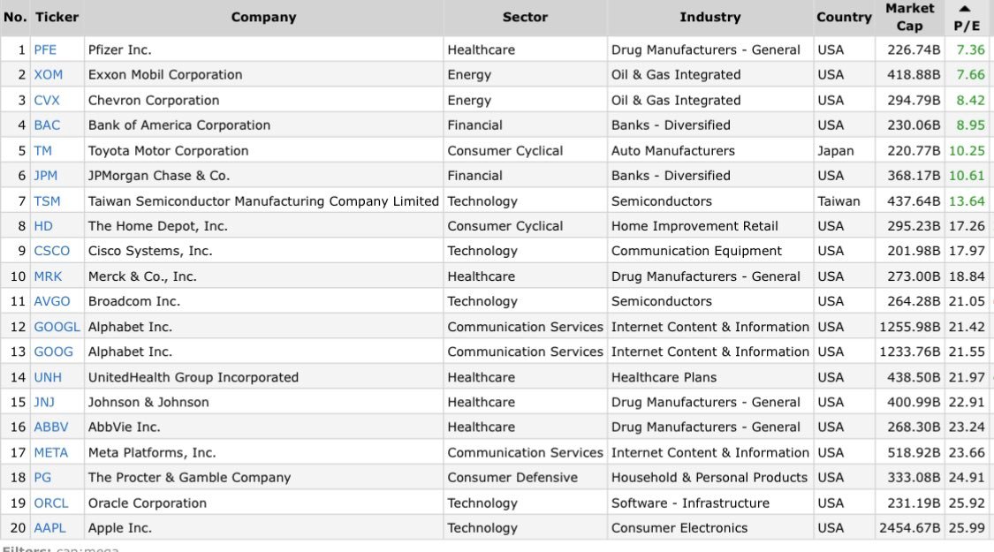Sort by Market Cap column header
The height and width of the screenshot is (552, 994).
909,18
